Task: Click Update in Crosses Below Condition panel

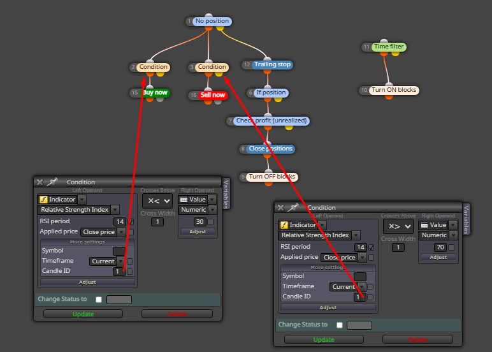Action: tap(83, 314)
